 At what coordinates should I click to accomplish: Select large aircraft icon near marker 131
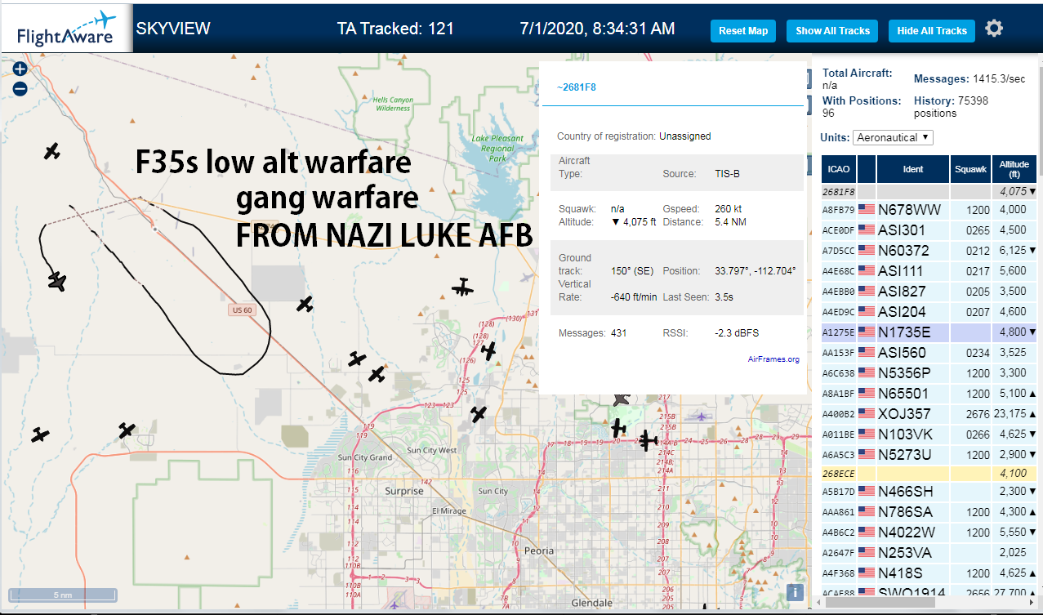[463, 287]
